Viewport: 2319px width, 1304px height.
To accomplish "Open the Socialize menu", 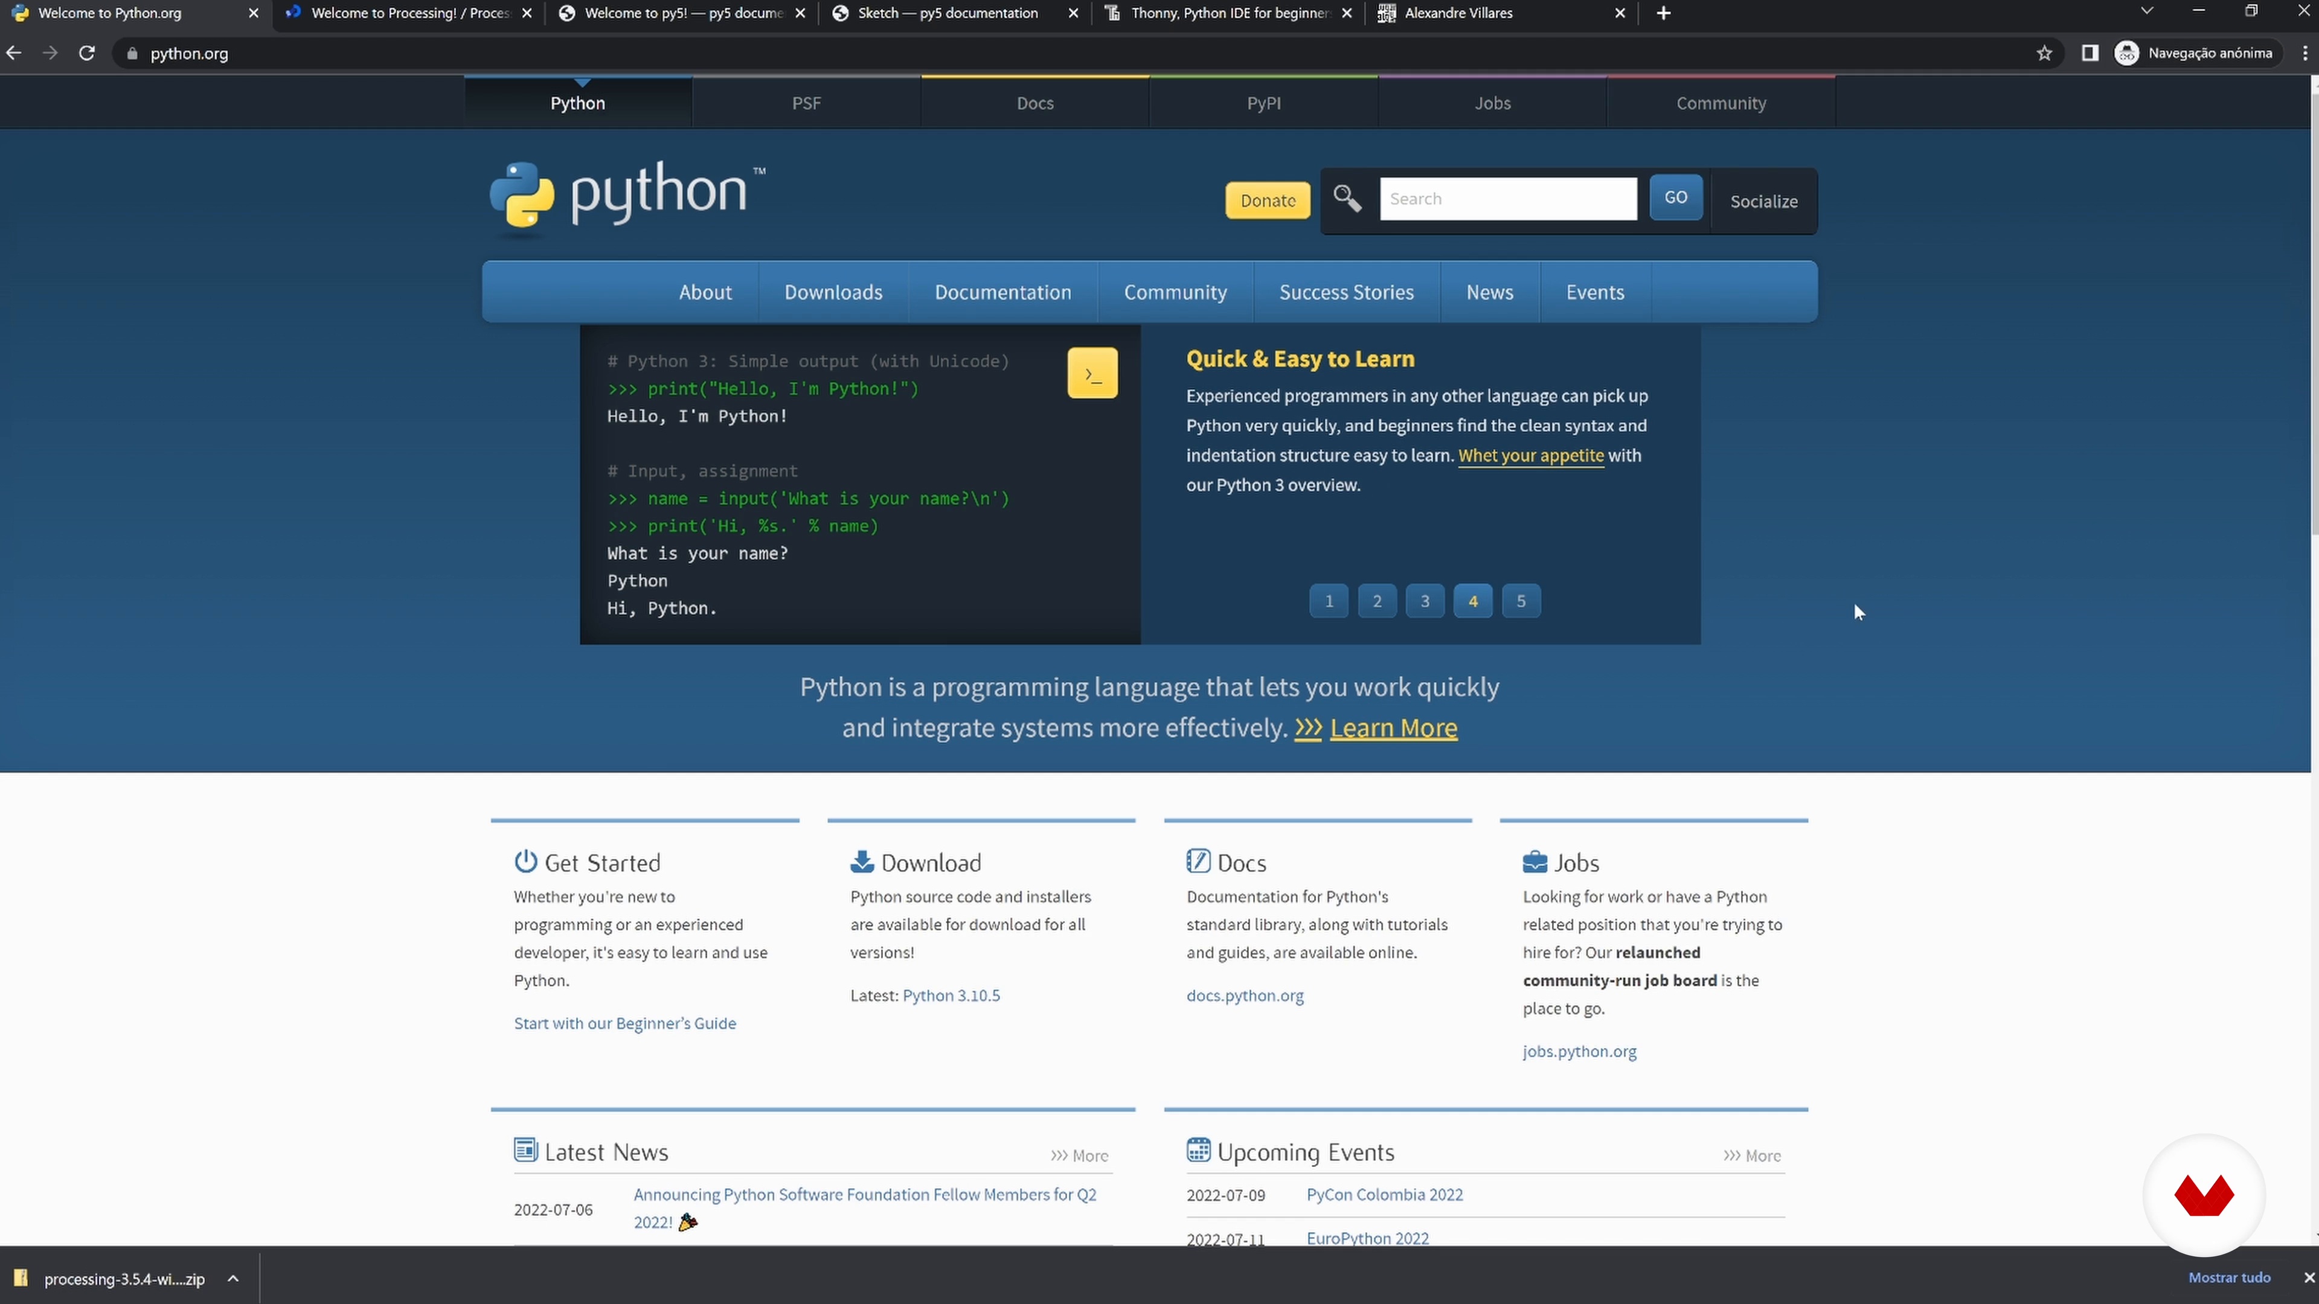I will click(1763, 200).
